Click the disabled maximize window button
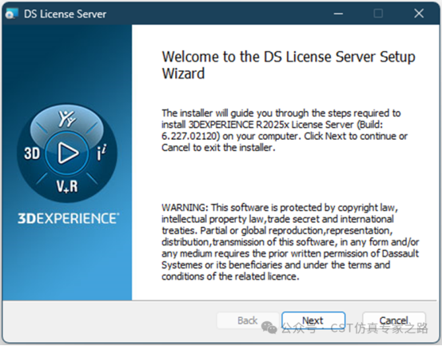The height and width of the screenshot is (346, 442). (378, 14)
